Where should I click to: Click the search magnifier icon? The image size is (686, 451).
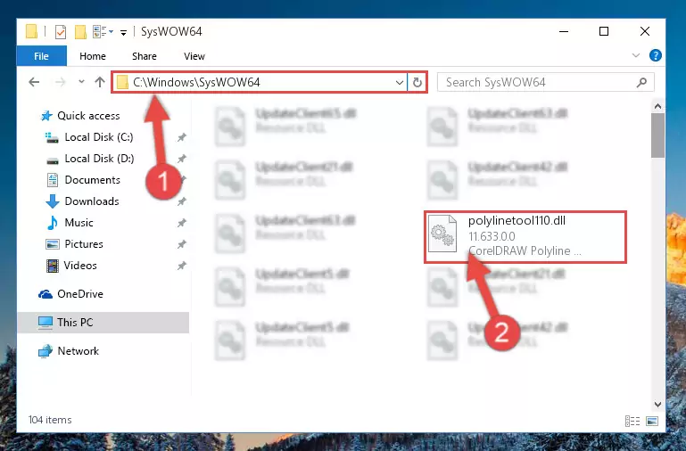point(641,82)
